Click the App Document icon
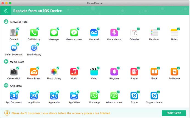The width and height of the screenshot is (190, 118). point(14,95)
